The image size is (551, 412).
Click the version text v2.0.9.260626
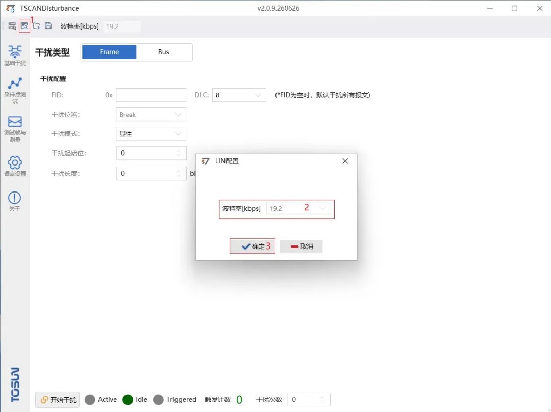point(279,8)
